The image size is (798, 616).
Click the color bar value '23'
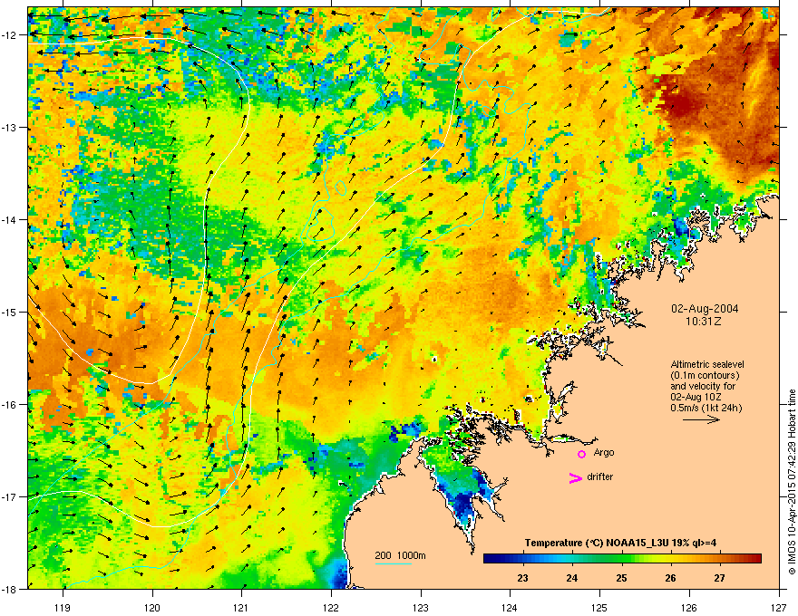(x=522, y=578)
